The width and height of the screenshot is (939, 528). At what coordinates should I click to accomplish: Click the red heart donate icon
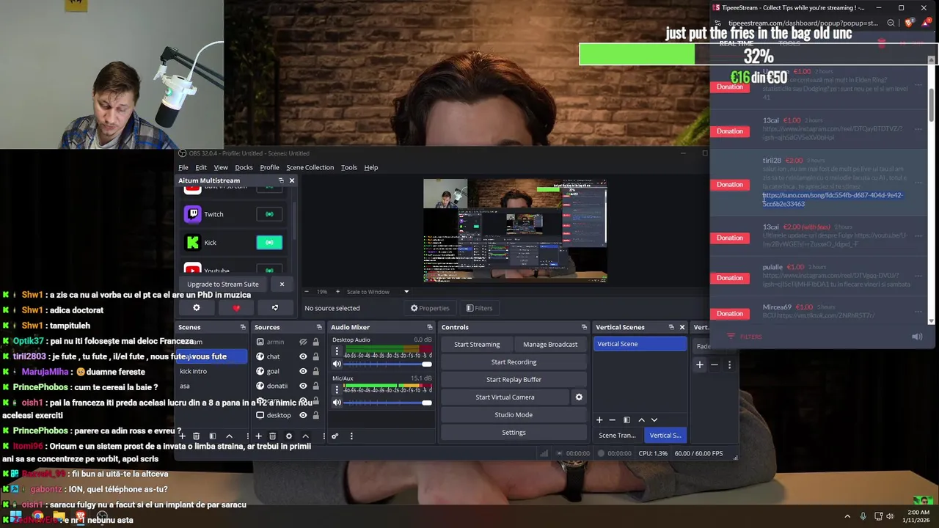[x=236, y=308]
